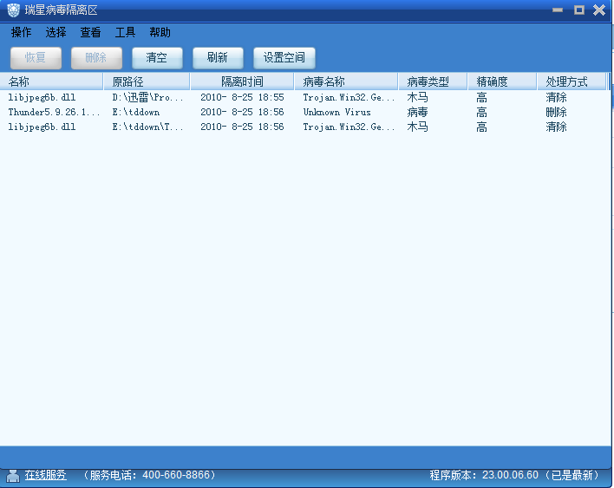Viewport: 614px width, 488px height.
Task: Maximize the quarantine window
Action: pos(579,10)
